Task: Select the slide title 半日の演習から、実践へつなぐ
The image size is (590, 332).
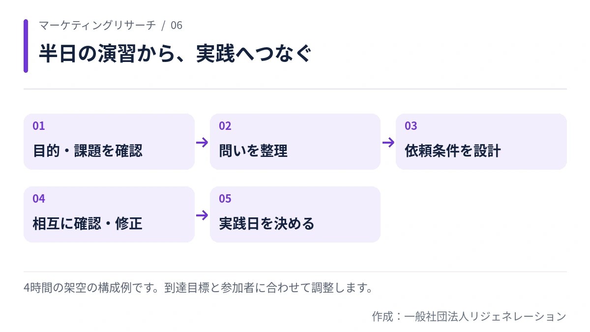Action: 175,53
